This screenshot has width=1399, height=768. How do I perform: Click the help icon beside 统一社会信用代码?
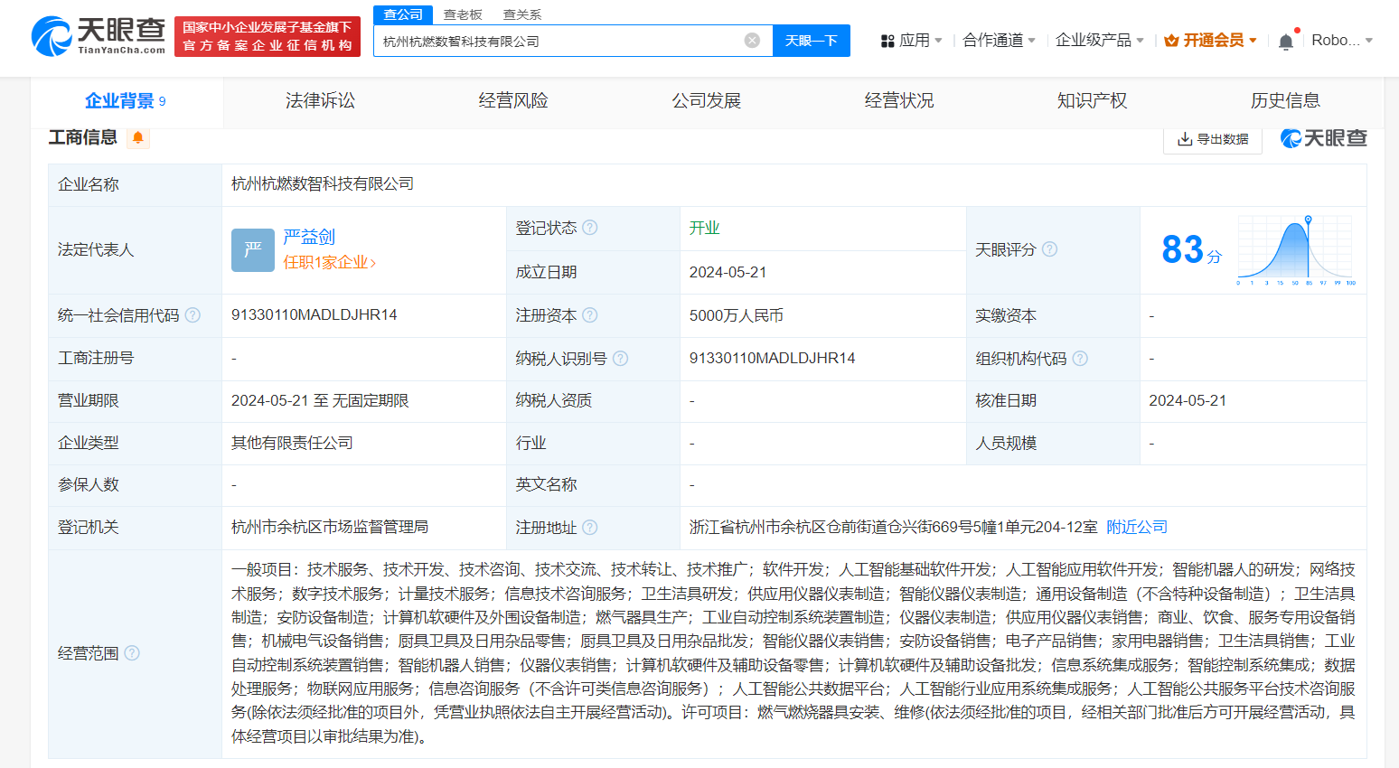click(x=192, y=314)
